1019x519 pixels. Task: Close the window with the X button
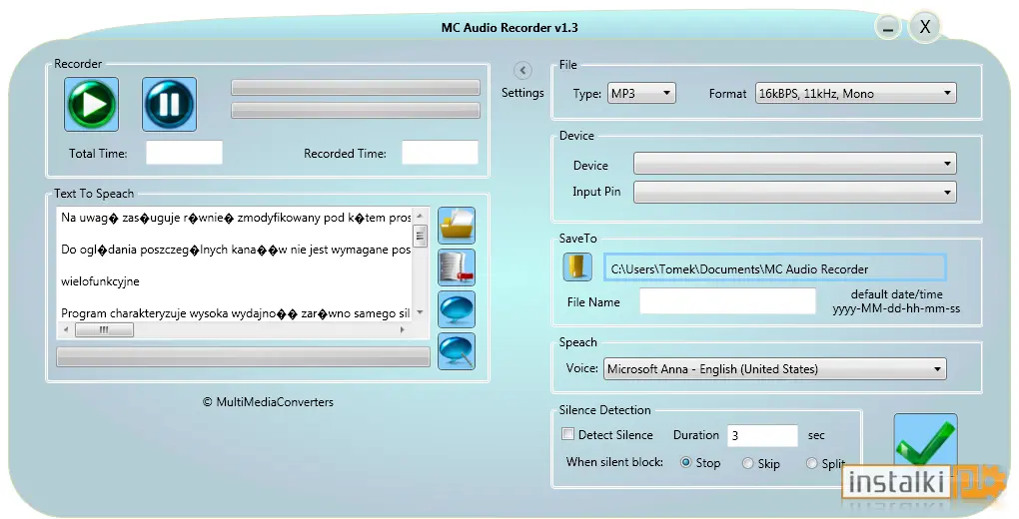(x=925, y=27)
